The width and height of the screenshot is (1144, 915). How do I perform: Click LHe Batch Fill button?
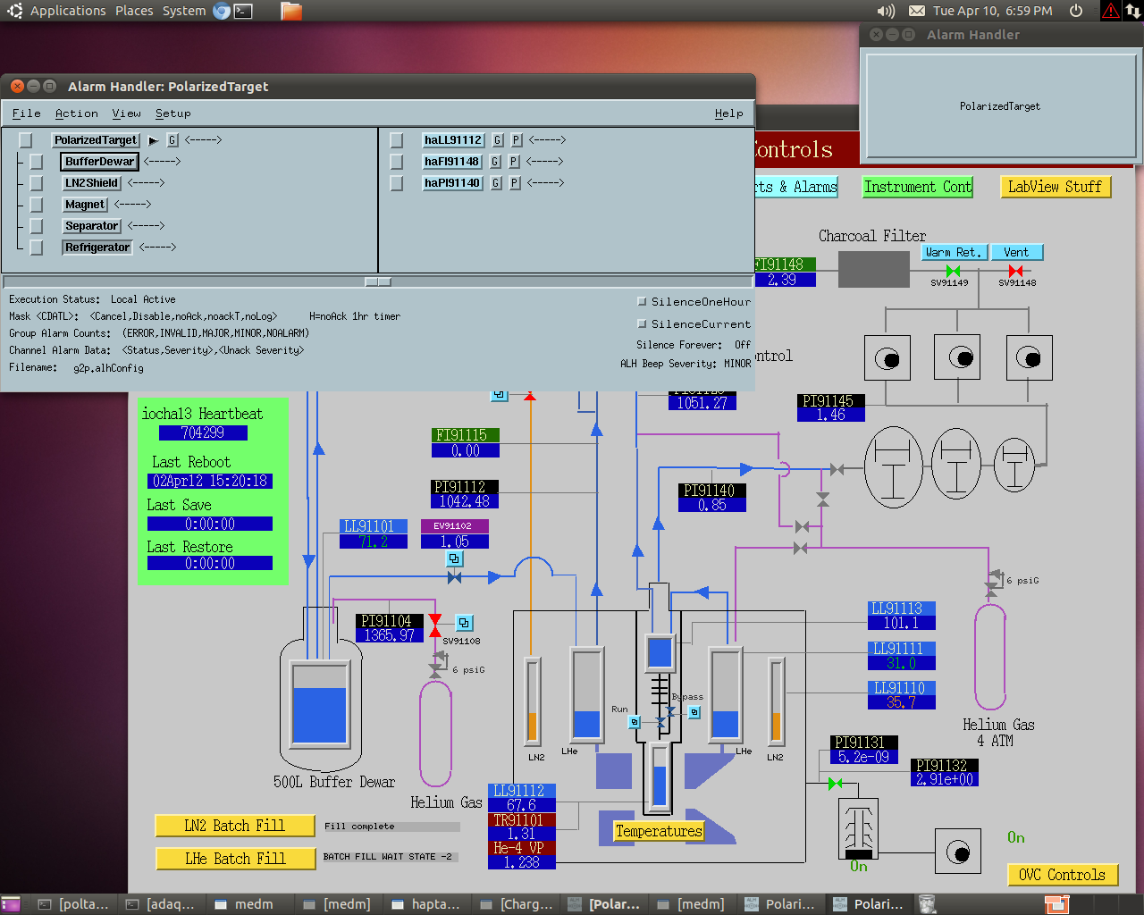[235, 859]
